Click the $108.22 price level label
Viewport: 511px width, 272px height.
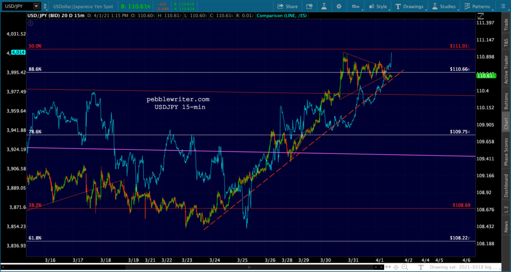tap(460, 238)
